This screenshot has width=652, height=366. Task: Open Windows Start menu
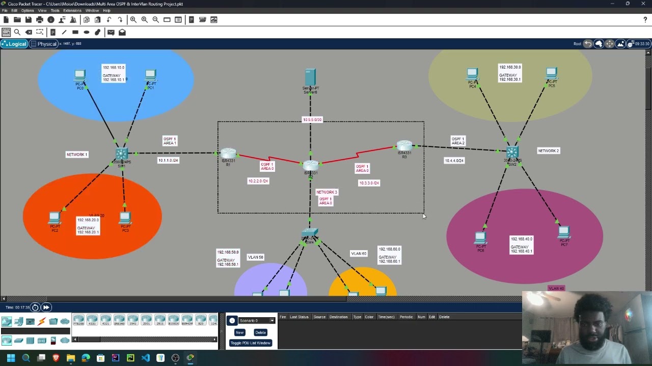[x=11, y=358]
